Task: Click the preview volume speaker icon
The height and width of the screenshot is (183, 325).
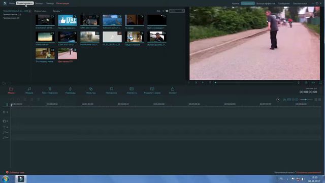Action: click(313, 82)
